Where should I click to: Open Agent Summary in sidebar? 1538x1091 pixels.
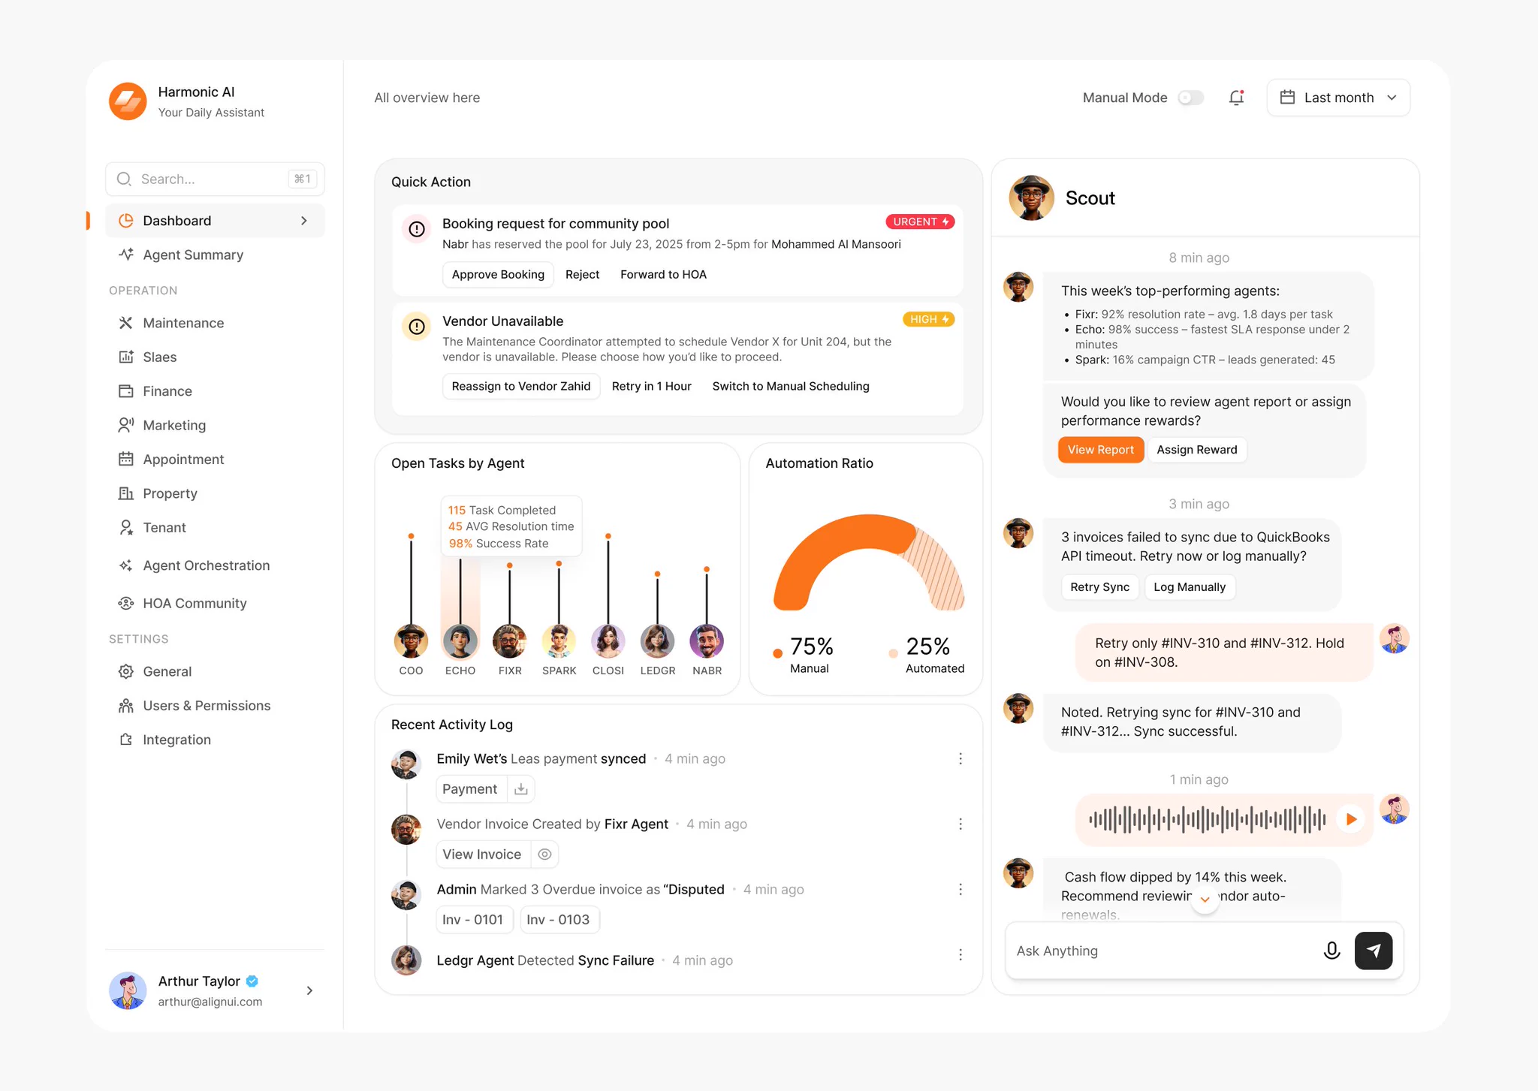[193, 255]
